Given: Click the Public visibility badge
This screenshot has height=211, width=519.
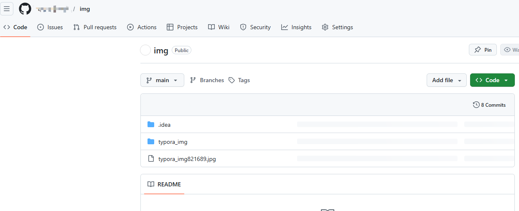Looking at the screenshot, I should (181, 50).
